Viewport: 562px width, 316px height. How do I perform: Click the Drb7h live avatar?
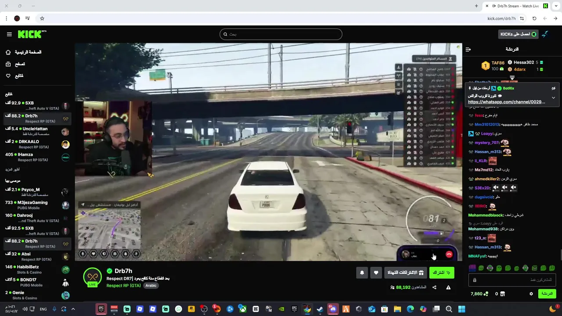click(x=92, y=277)
